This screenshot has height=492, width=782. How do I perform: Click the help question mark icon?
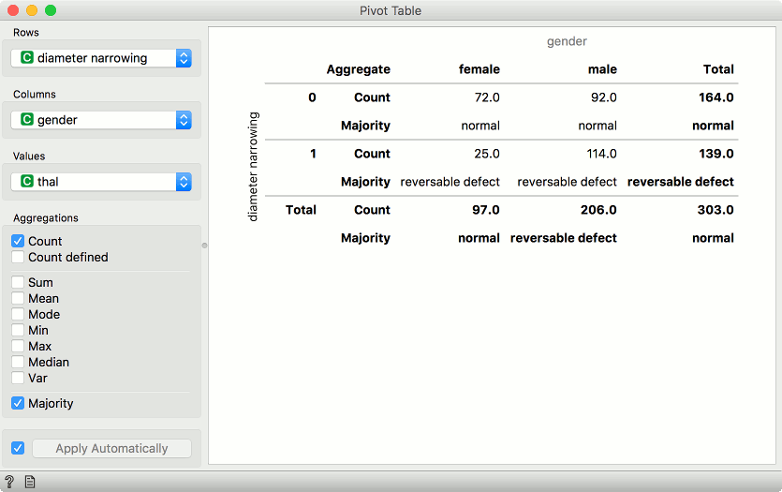[9, 482]
